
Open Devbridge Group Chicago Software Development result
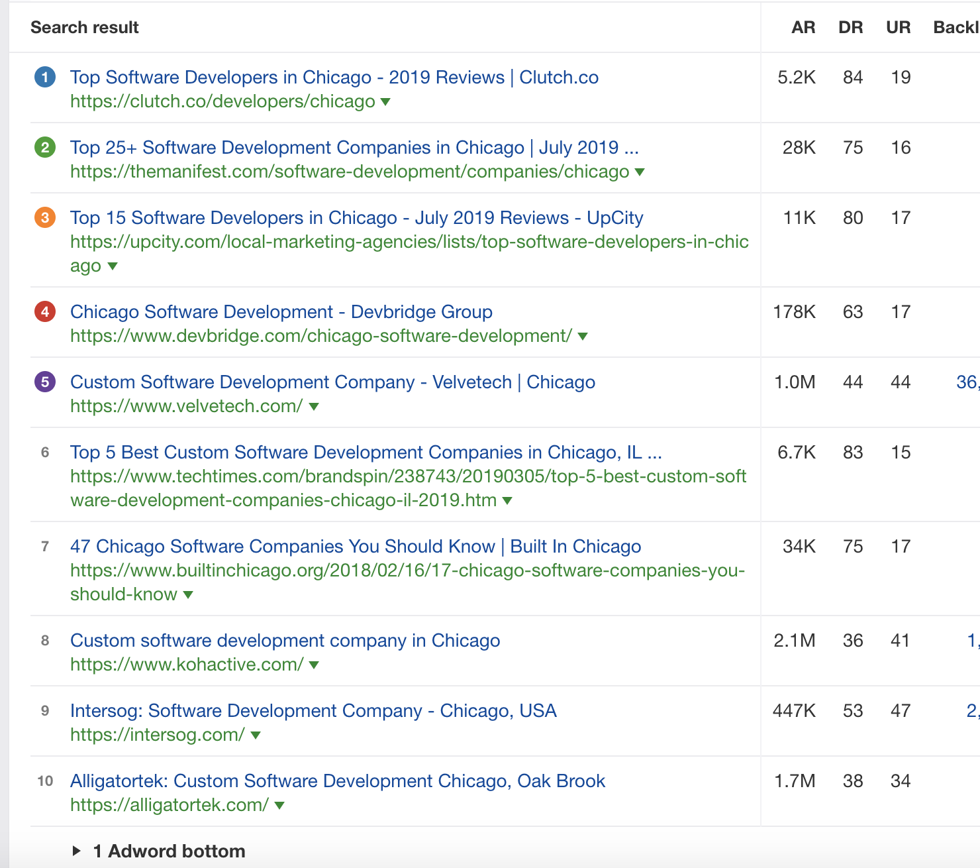tap(281, 312)
